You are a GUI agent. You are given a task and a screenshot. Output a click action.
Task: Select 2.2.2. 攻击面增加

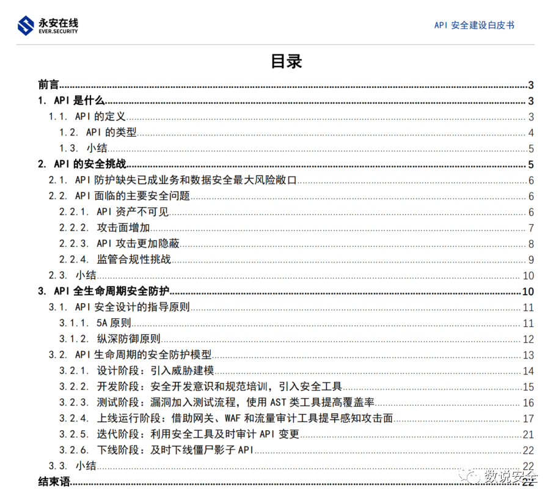[296, 228]
